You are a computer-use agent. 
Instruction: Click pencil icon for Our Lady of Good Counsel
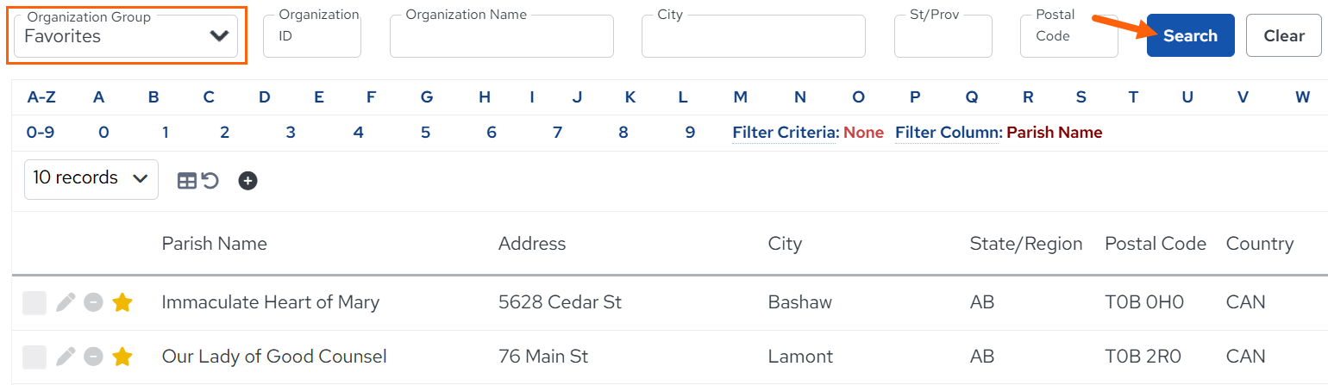tap(66, 357)
